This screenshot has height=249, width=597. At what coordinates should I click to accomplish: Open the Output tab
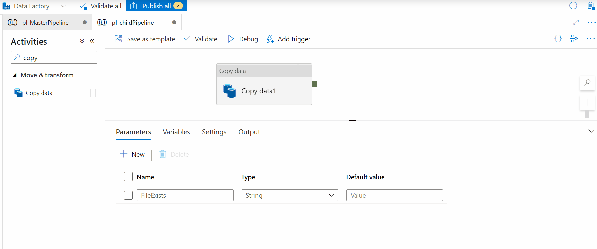[x=249, y=132]
